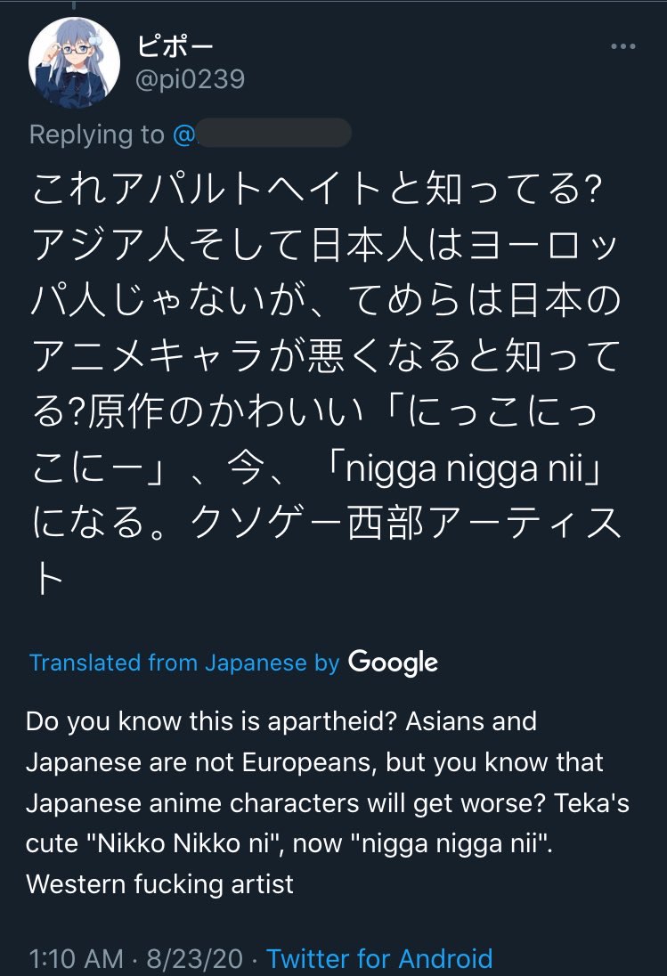Click 'Translated from Japanese by' link

coord(184,663)
